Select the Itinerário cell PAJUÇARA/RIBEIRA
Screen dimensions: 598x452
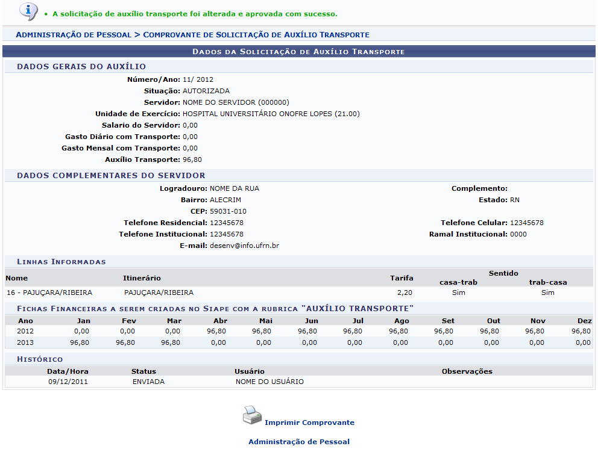[159, 293]
